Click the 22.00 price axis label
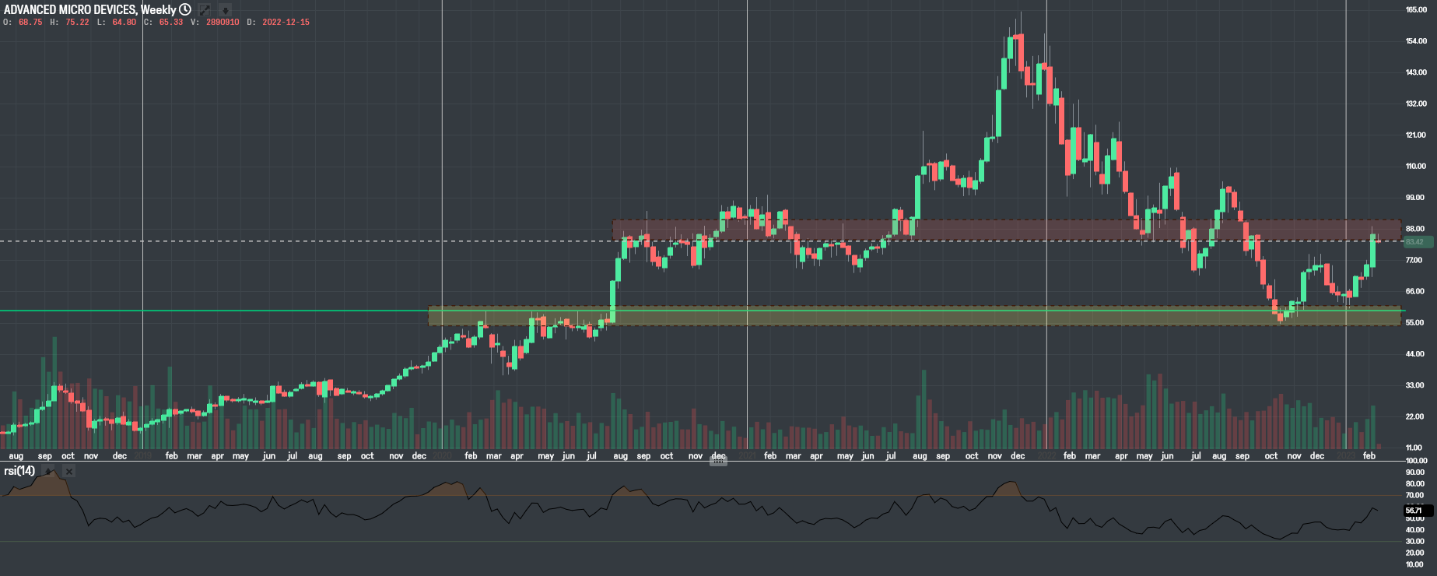 point(1416,416)
